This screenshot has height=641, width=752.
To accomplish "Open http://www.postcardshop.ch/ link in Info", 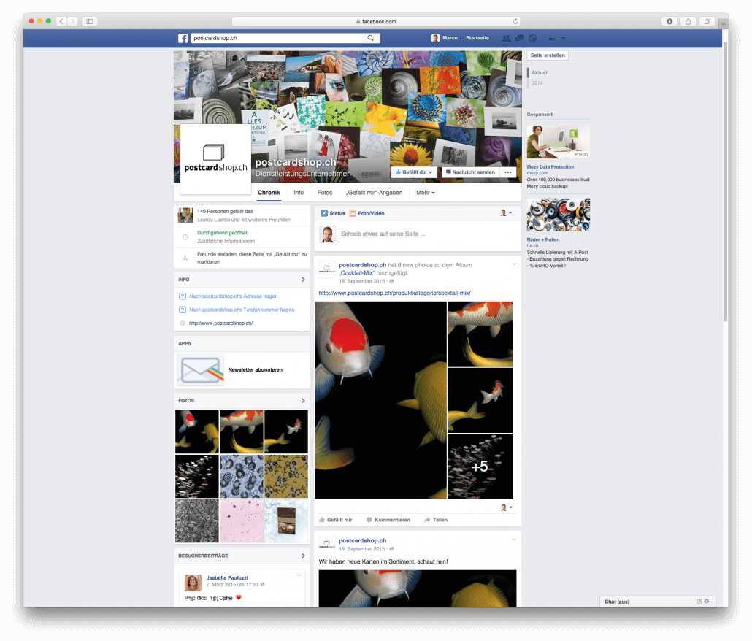I will [220, 323].
